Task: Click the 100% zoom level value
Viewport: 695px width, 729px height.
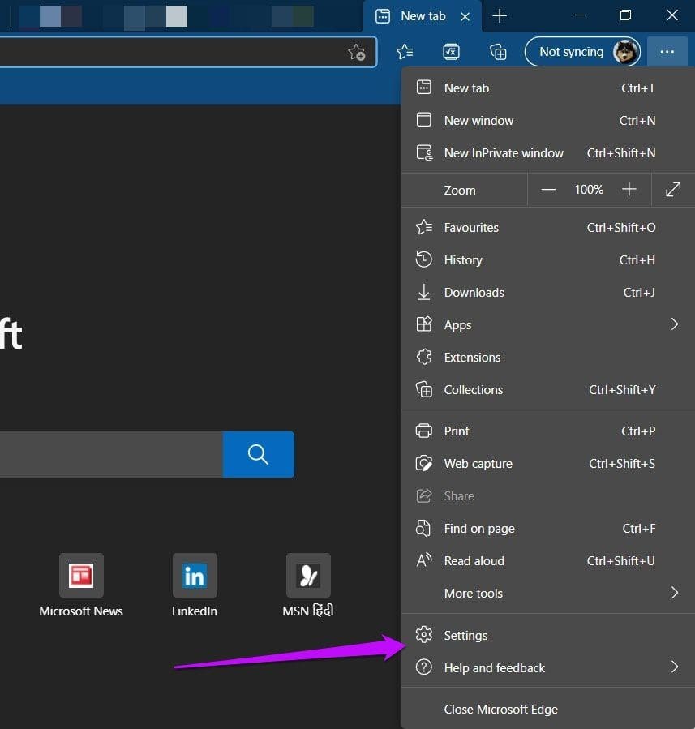Action: click(589, 190)
